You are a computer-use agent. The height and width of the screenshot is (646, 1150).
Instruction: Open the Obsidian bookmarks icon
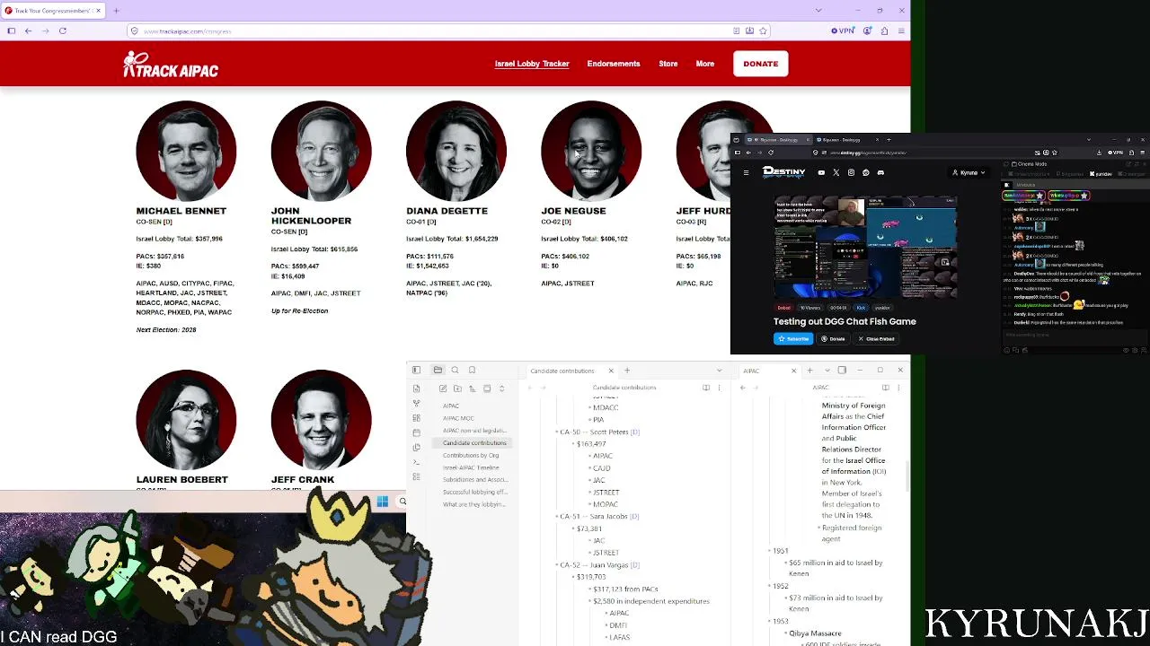point(472,370)
